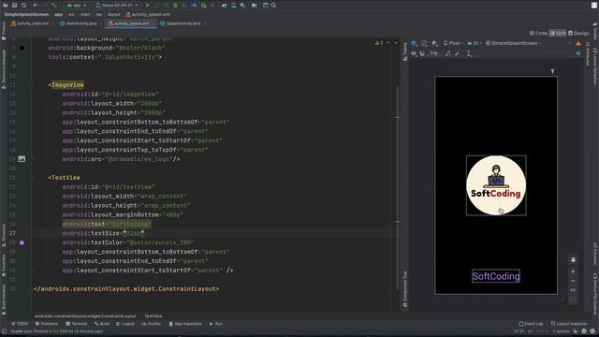
Task: Click the design warning triangle icon
Action: pyautogui.click(x=578, y=43)
